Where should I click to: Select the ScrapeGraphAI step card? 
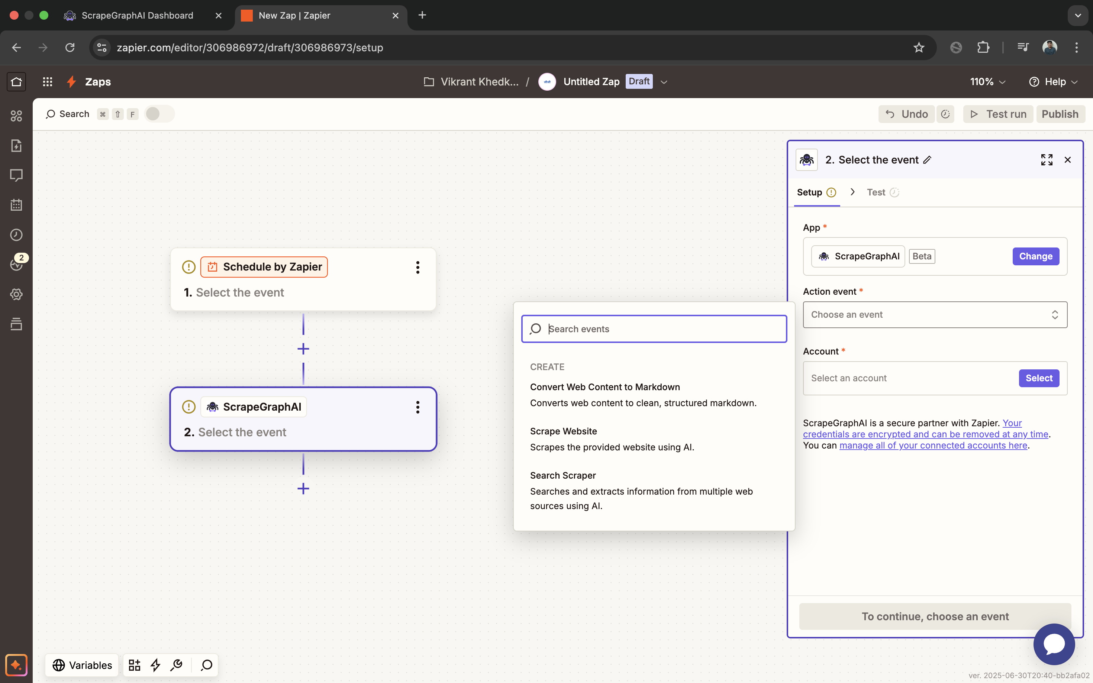click(x=303, y=419)
